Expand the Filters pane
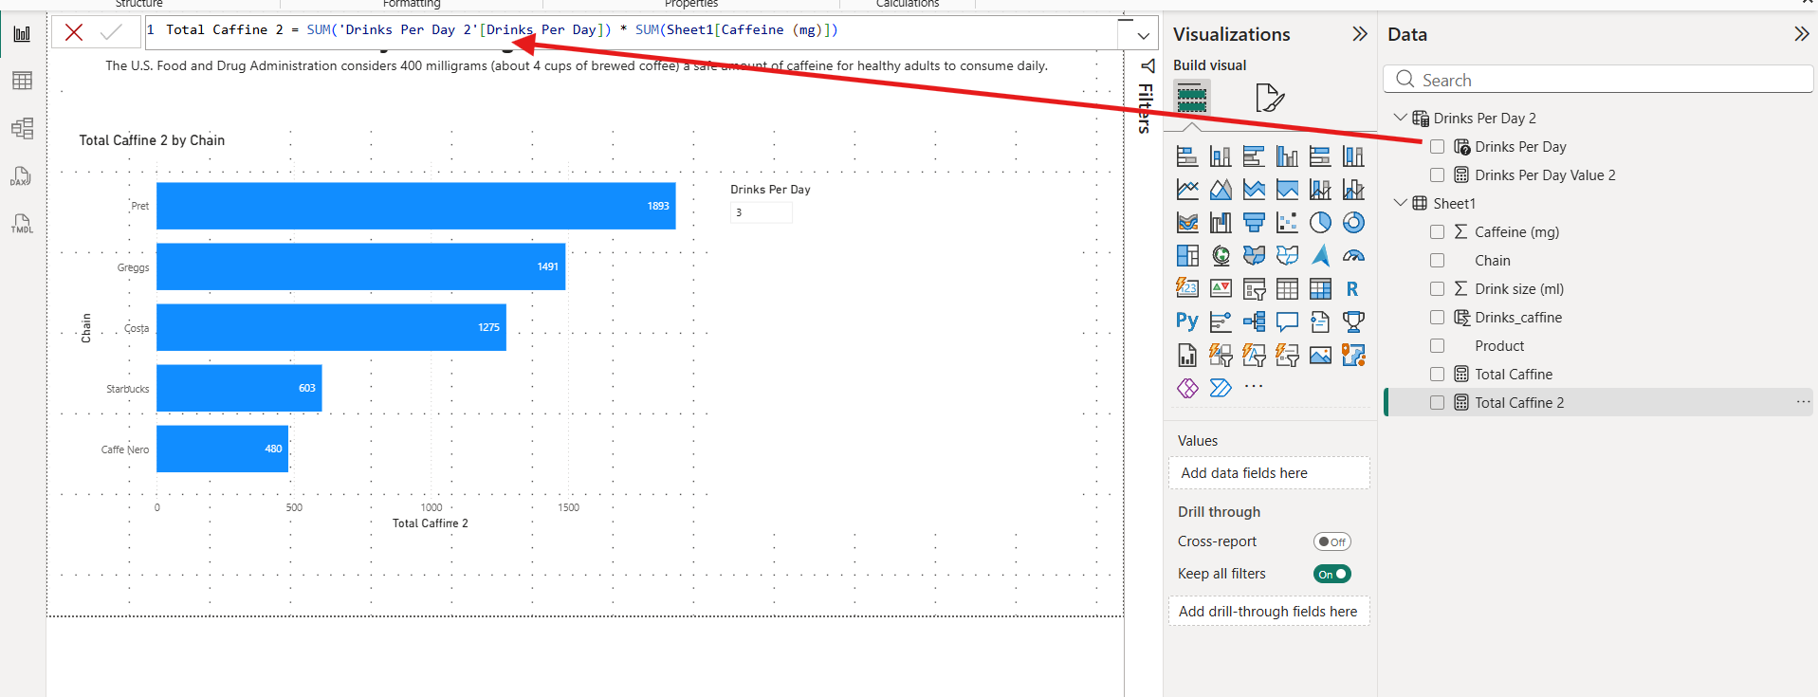This screenshot has width=1818, height=697. tap(1148, 65)
